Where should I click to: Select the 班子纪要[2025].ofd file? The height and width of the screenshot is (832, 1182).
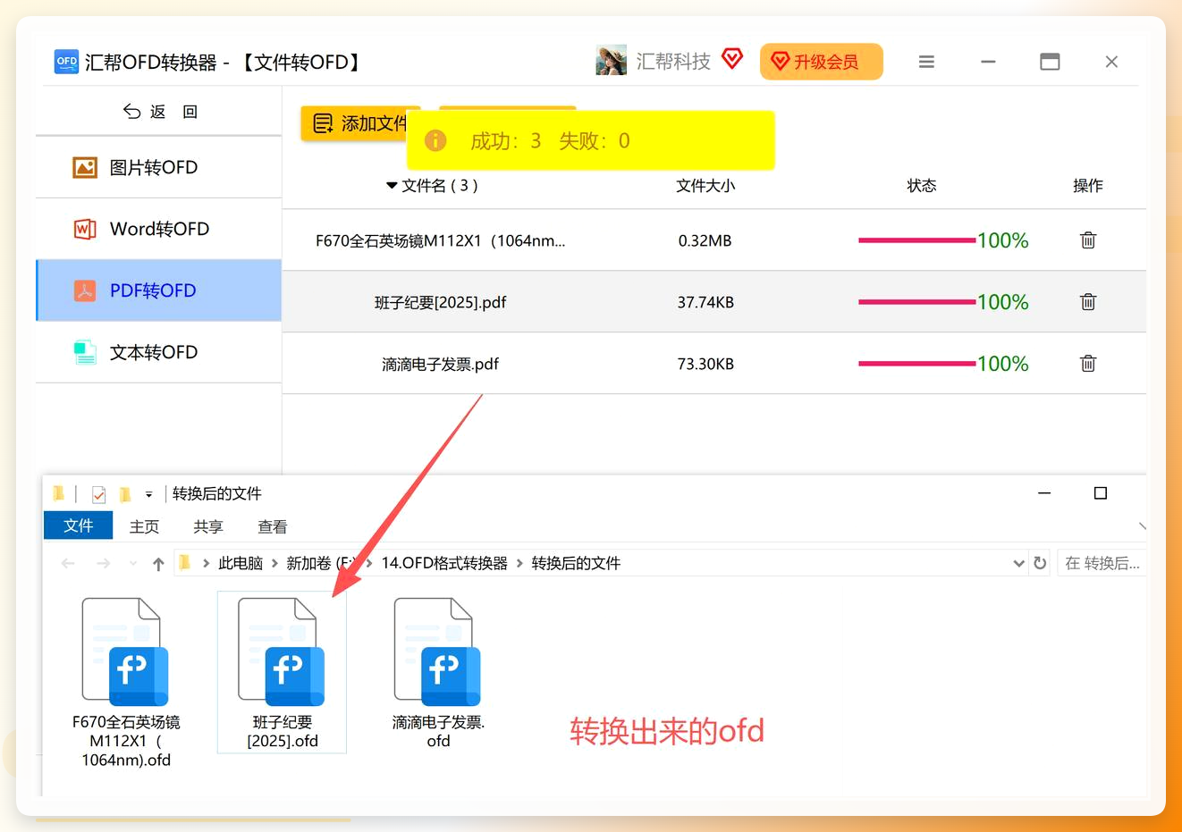point(282,672)
